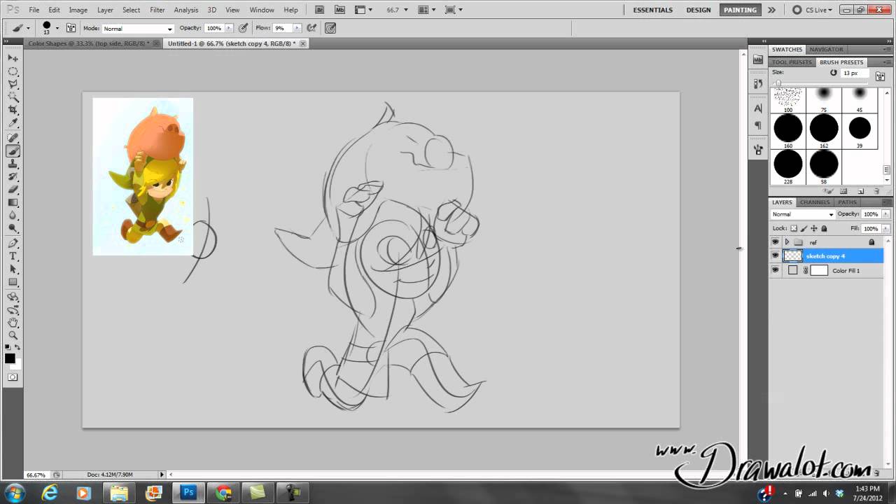
Task: Select the 3D Camera Rotate tool
Action: pos(13,309)
